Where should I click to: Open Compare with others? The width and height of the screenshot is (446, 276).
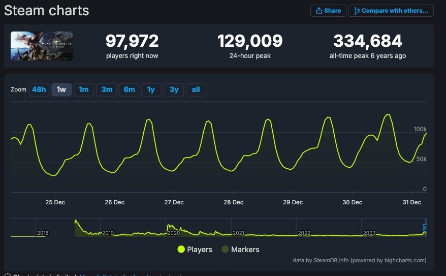(x=391, y=11)
